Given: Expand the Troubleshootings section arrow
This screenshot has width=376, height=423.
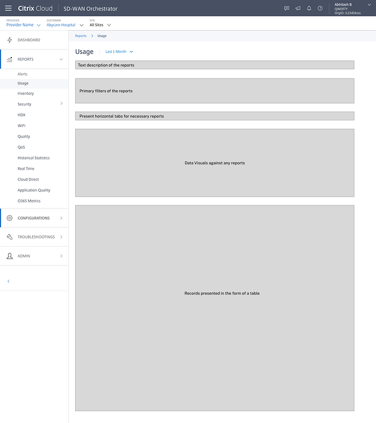Looking at the screenshot, I should pyautogui.click(x=61, y=237).
